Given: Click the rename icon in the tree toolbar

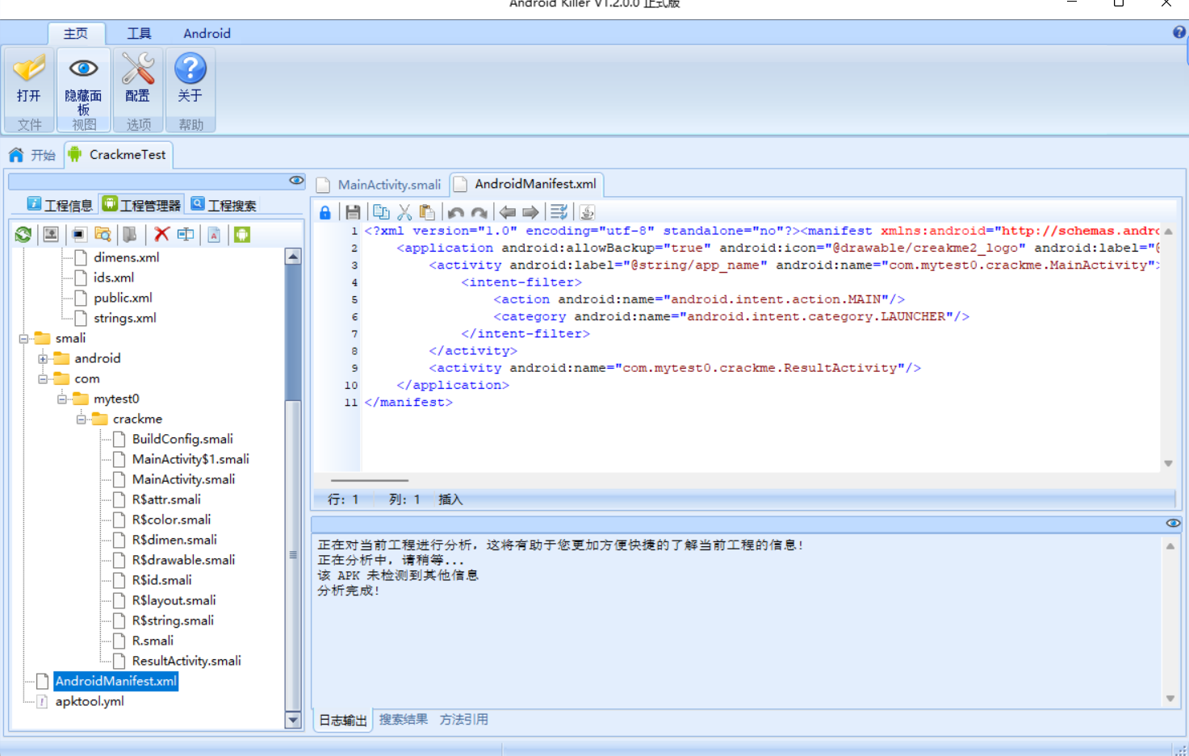Looking at the screenshot, I should (x=186, y=234).
